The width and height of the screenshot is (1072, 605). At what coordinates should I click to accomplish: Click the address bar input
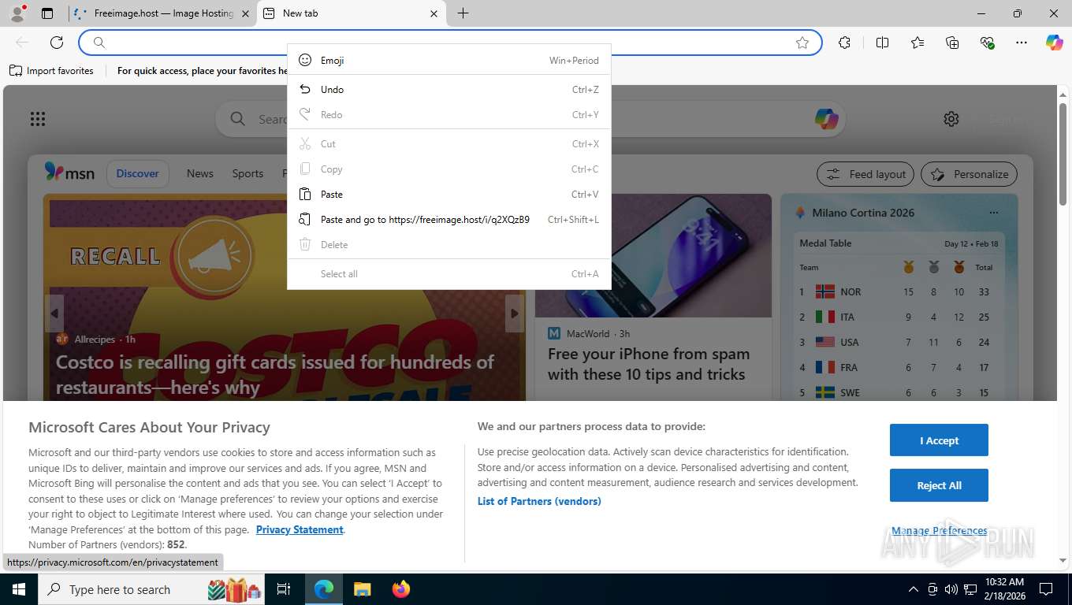(x=449, y=43)
